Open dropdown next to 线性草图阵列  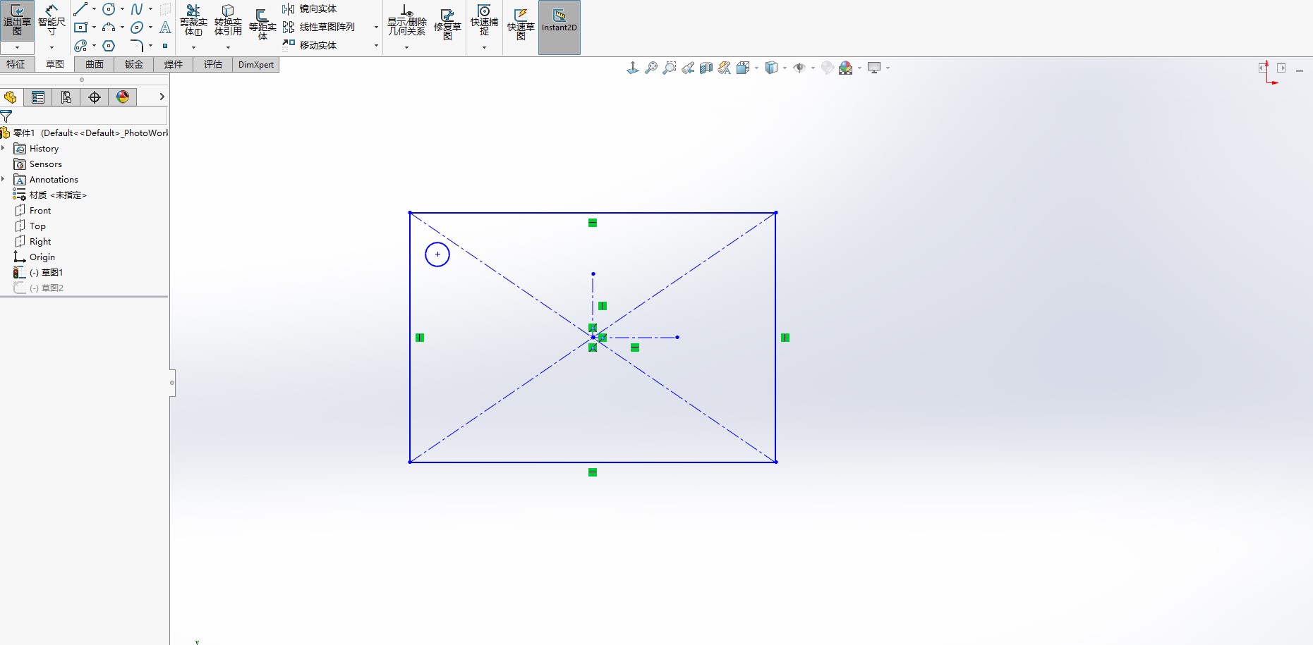pos(376,27)
